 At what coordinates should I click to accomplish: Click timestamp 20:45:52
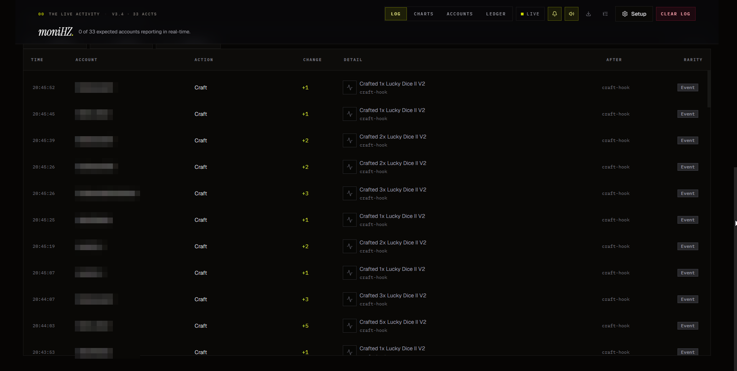(x=43, y=87)
